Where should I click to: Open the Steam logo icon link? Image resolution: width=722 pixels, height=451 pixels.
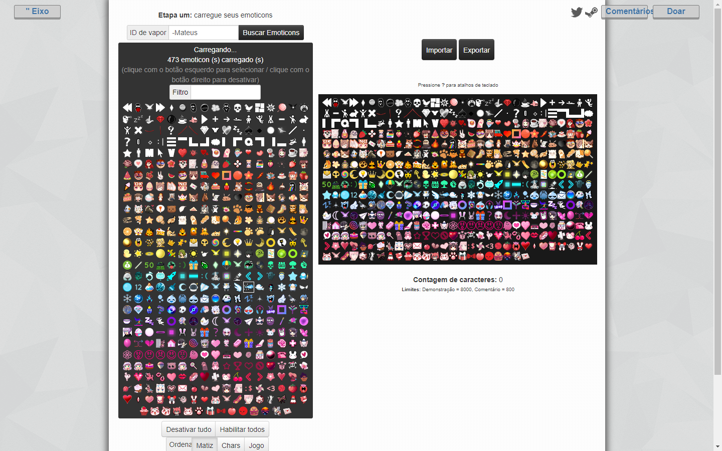(591, 12)
